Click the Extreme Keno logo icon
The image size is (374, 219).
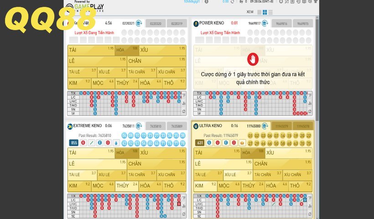[x=70, y=126]
